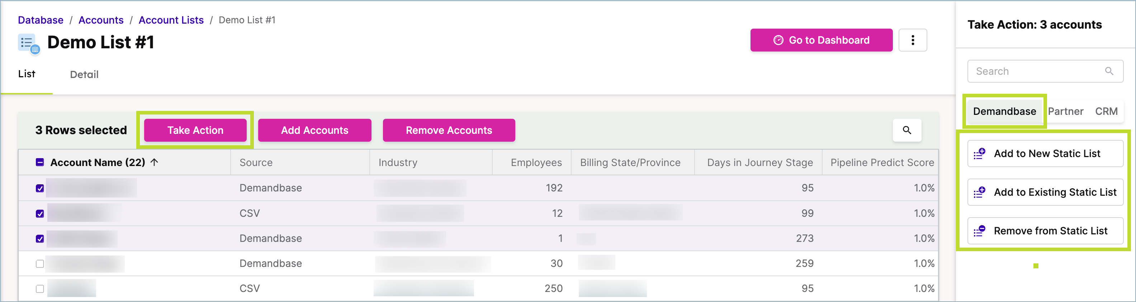
Task: Click the Add Accounts button
Action: coord(314,130)
